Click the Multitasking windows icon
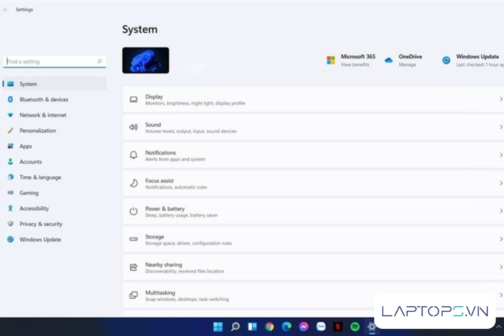Image resolution: width=504 pixels, height=336 pixels. pos(134,295)
